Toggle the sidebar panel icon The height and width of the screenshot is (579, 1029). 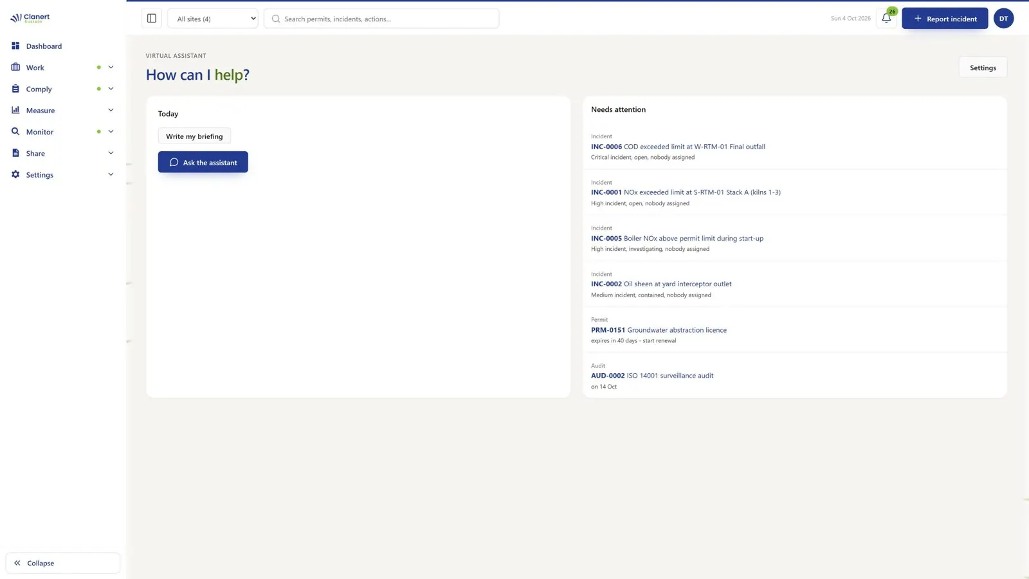pos(152,19)
